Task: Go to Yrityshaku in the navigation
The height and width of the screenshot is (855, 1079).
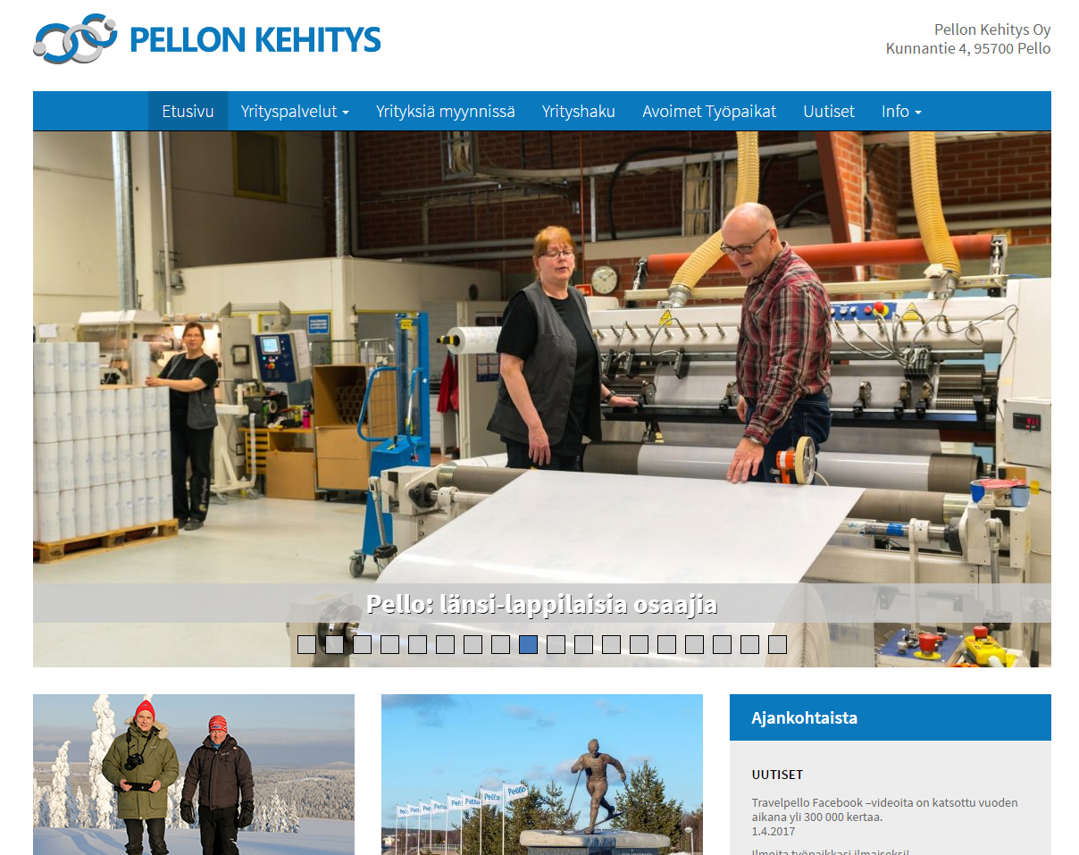Action: coord(579,112)
